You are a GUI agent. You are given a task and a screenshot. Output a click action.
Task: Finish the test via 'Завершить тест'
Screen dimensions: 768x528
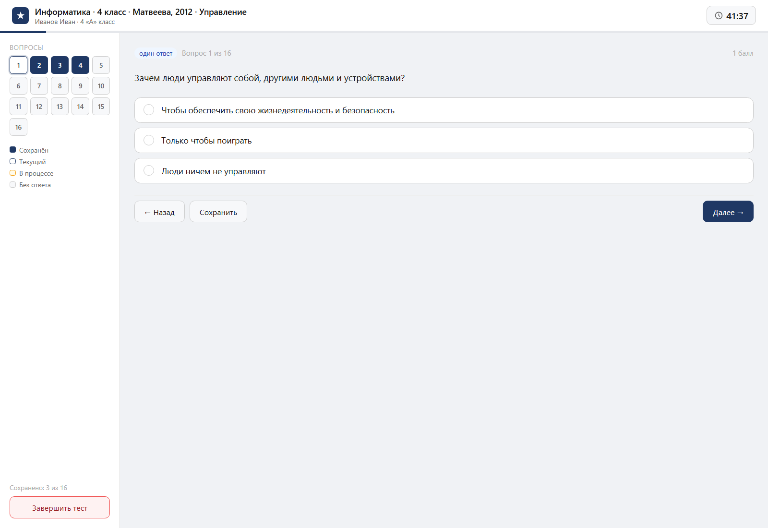pyautogui.click(x=60, y=507)
